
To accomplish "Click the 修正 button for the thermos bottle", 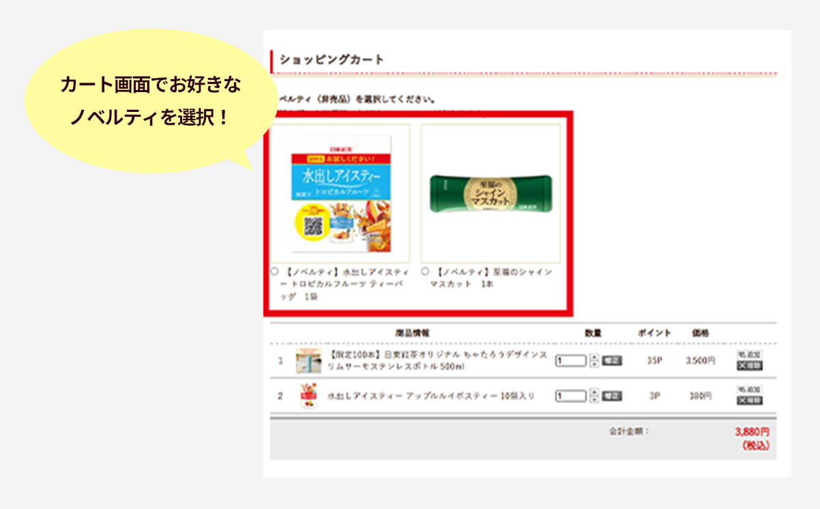I will (x=612, y=360).
